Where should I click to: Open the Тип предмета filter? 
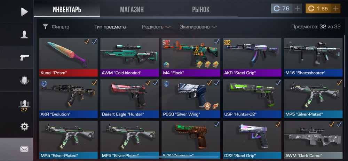[x=110, y=27]
